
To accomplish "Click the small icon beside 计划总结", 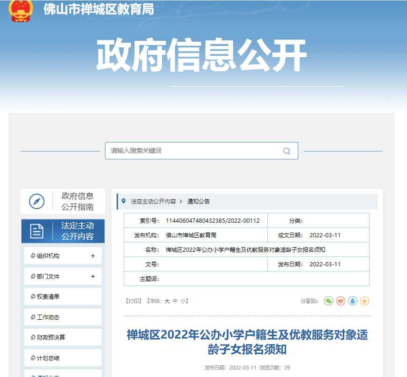I will click(x=33, y=358).
